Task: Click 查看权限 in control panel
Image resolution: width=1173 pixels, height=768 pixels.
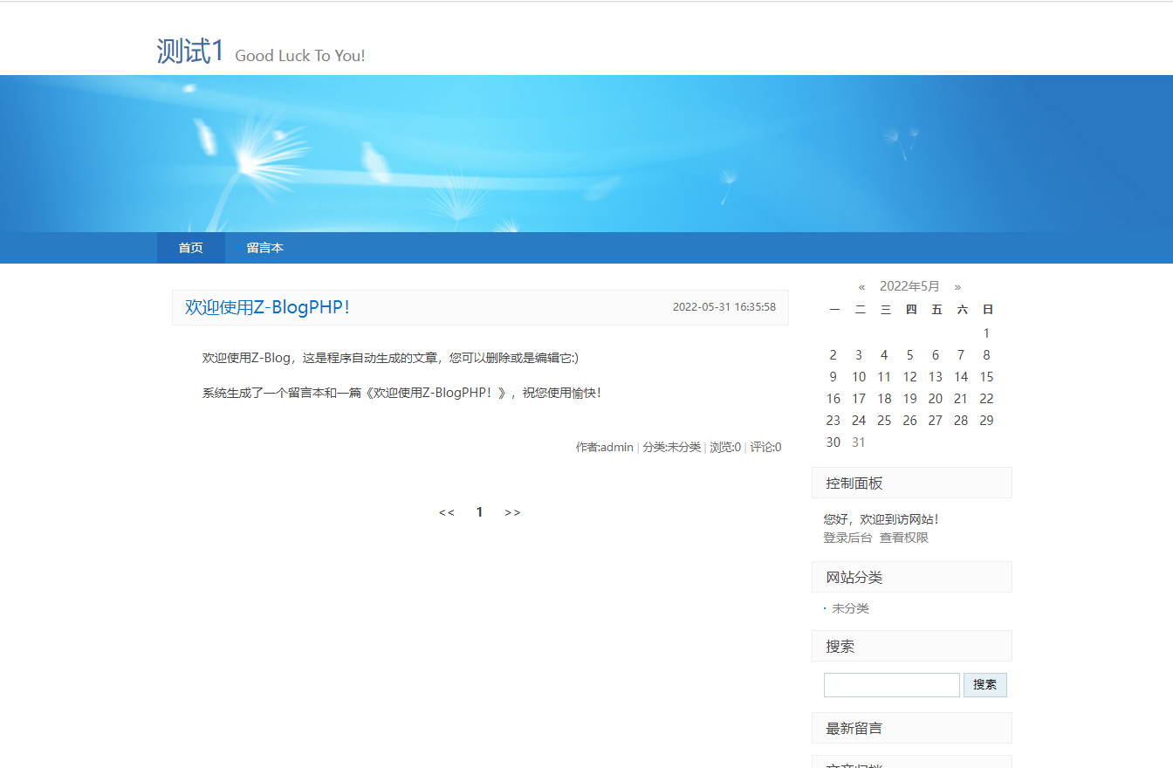Action: coord(904,538)
